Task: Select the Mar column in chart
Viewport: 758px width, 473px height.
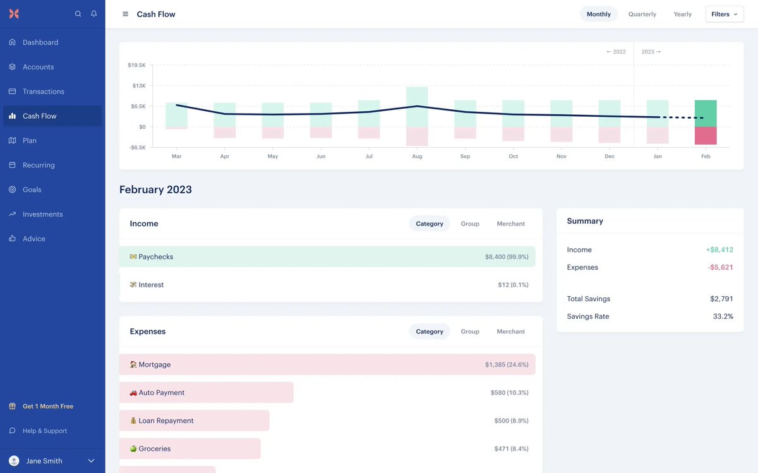Action: (x=177, y=116)
